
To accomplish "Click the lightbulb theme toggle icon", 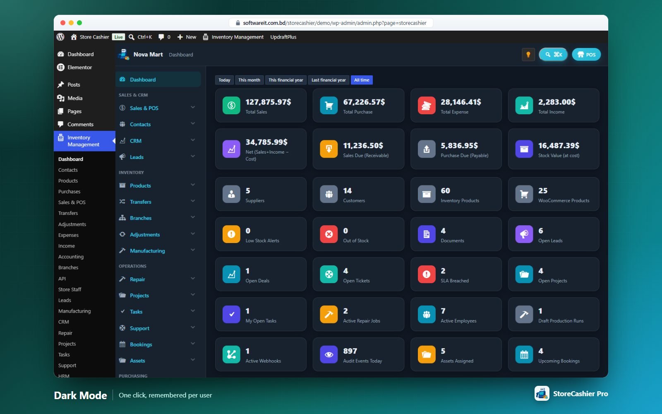I will 528,55.
